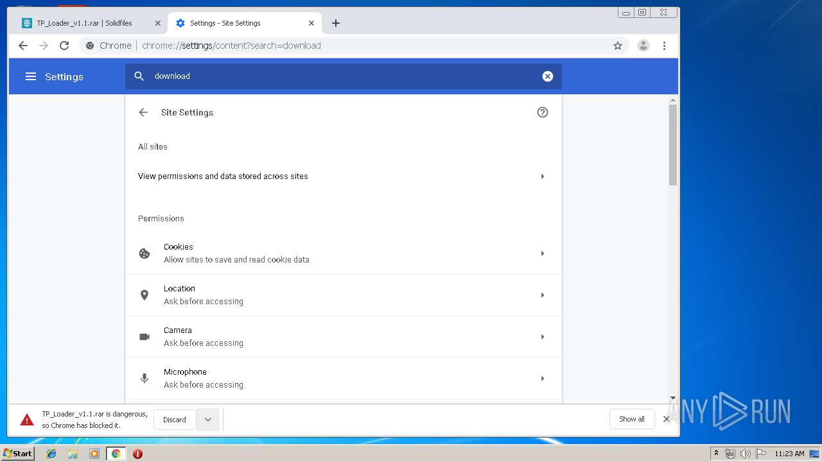Open the Windows Start menu
Viewport: 822px width, 462px height.
tap(18, 454)
